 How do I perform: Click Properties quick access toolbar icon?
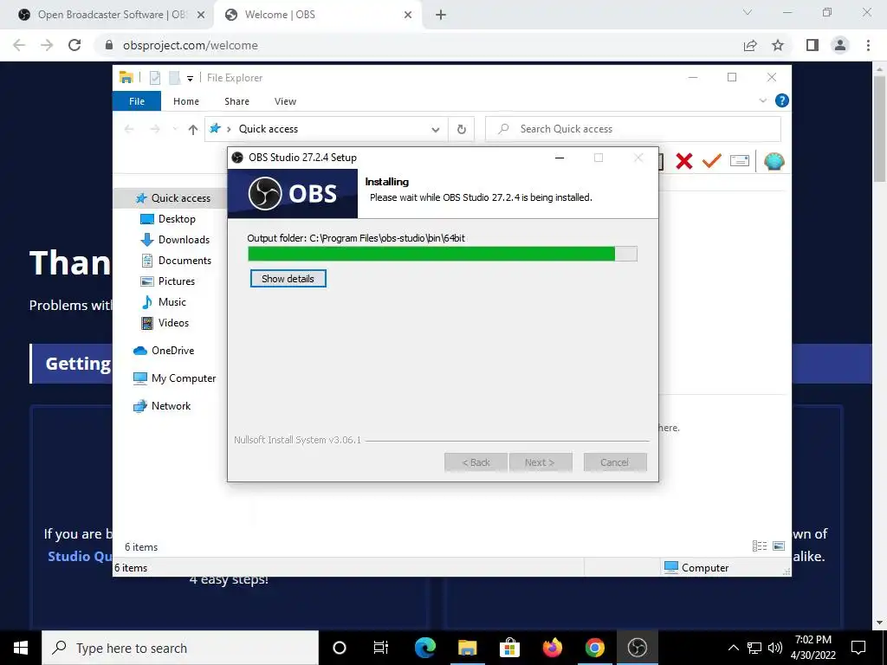coord(155,77)
